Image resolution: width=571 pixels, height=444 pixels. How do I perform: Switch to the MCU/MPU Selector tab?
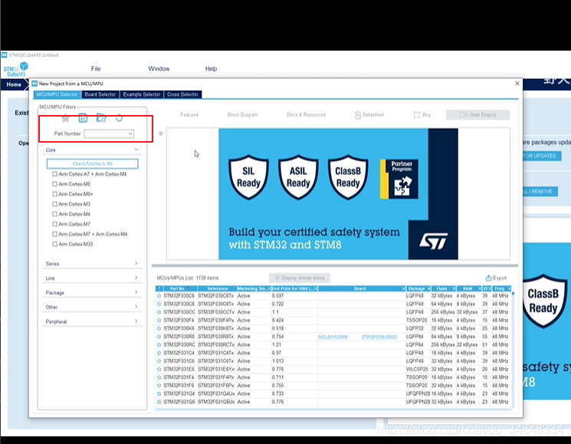(x=57, y=94)
